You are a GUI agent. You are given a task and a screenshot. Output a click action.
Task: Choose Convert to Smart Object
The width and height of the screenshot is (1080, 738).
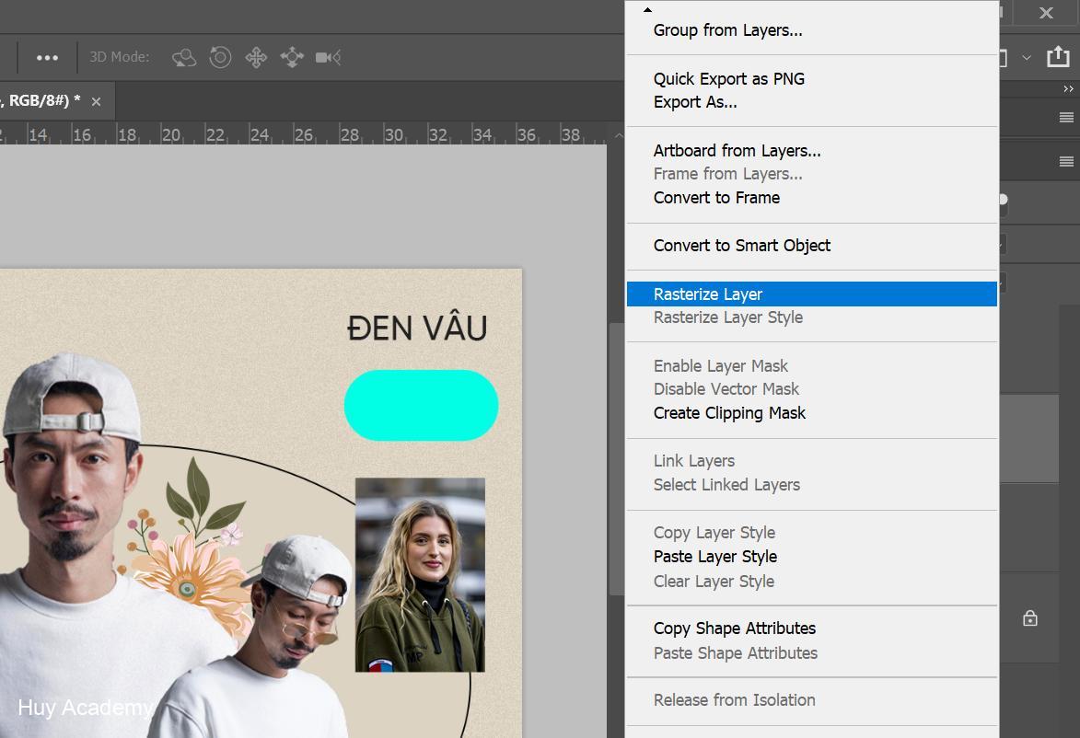point(811,246)
